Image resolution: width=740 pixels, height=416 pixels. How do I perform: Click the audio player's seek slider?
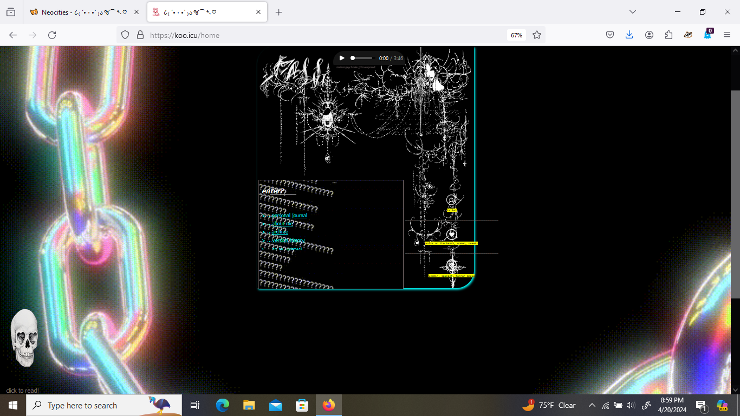point(361,58)
